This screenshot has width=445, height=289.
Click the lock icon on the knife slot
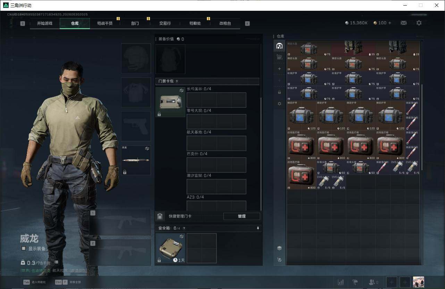(125, 172)
